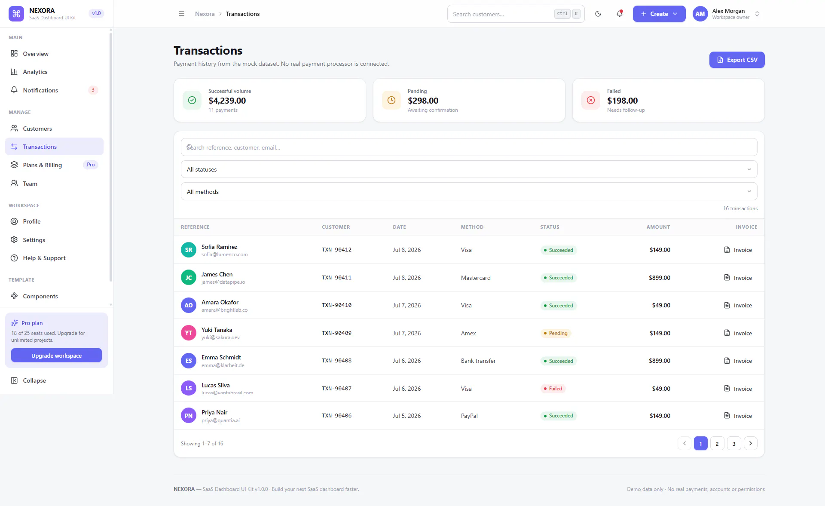Image resolution: width=825 pixels, height=506 pixels.
Task: Open invoice for TXN-90407
Action: [738, 389]
